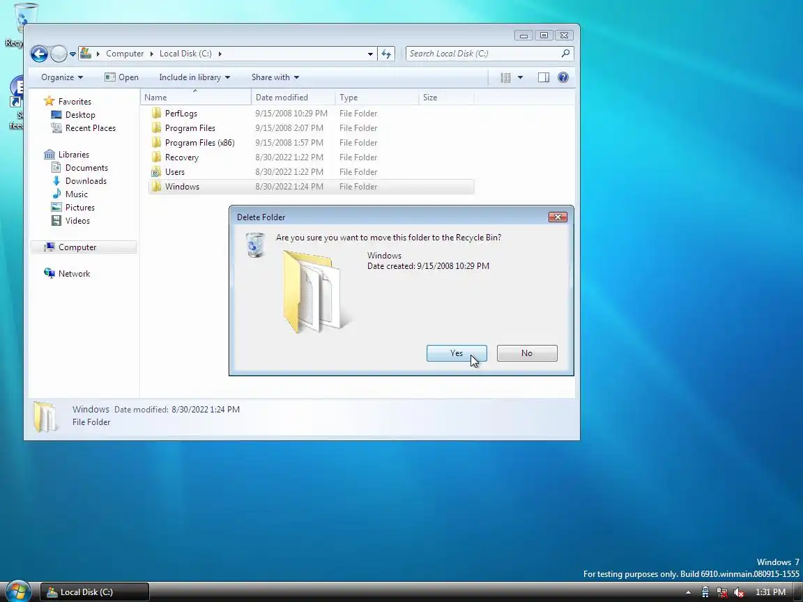Viewport: 803px width, 602px height.
Task: Expand the arrow after Computer breadcrumb
Action: [151, 53]
